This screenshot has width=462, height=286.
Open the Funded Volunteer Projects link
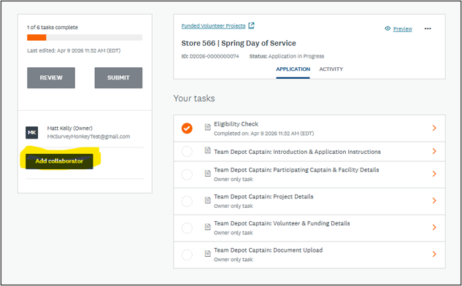coord(213,26)
